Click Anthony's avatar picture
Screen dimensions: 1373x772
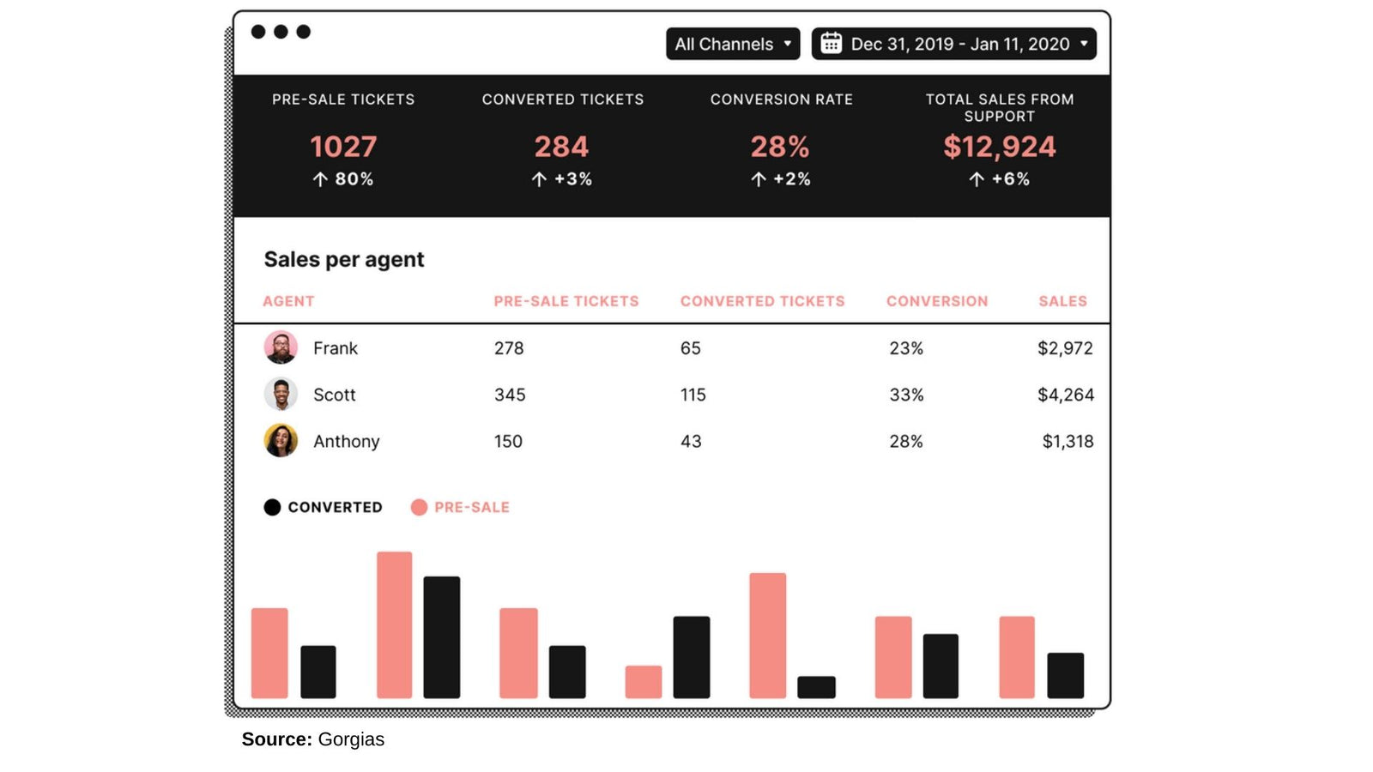point(281,440)
